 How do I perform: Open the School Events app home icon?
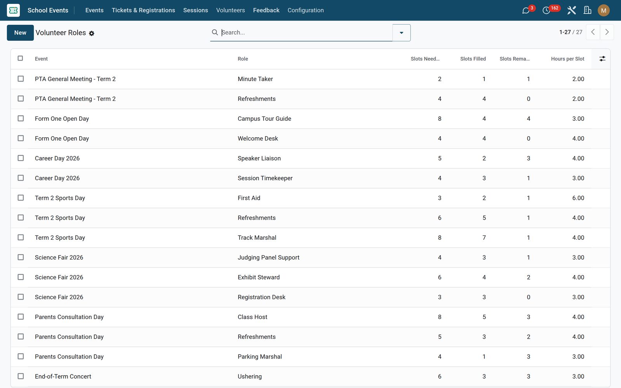(x=13, y=10)
